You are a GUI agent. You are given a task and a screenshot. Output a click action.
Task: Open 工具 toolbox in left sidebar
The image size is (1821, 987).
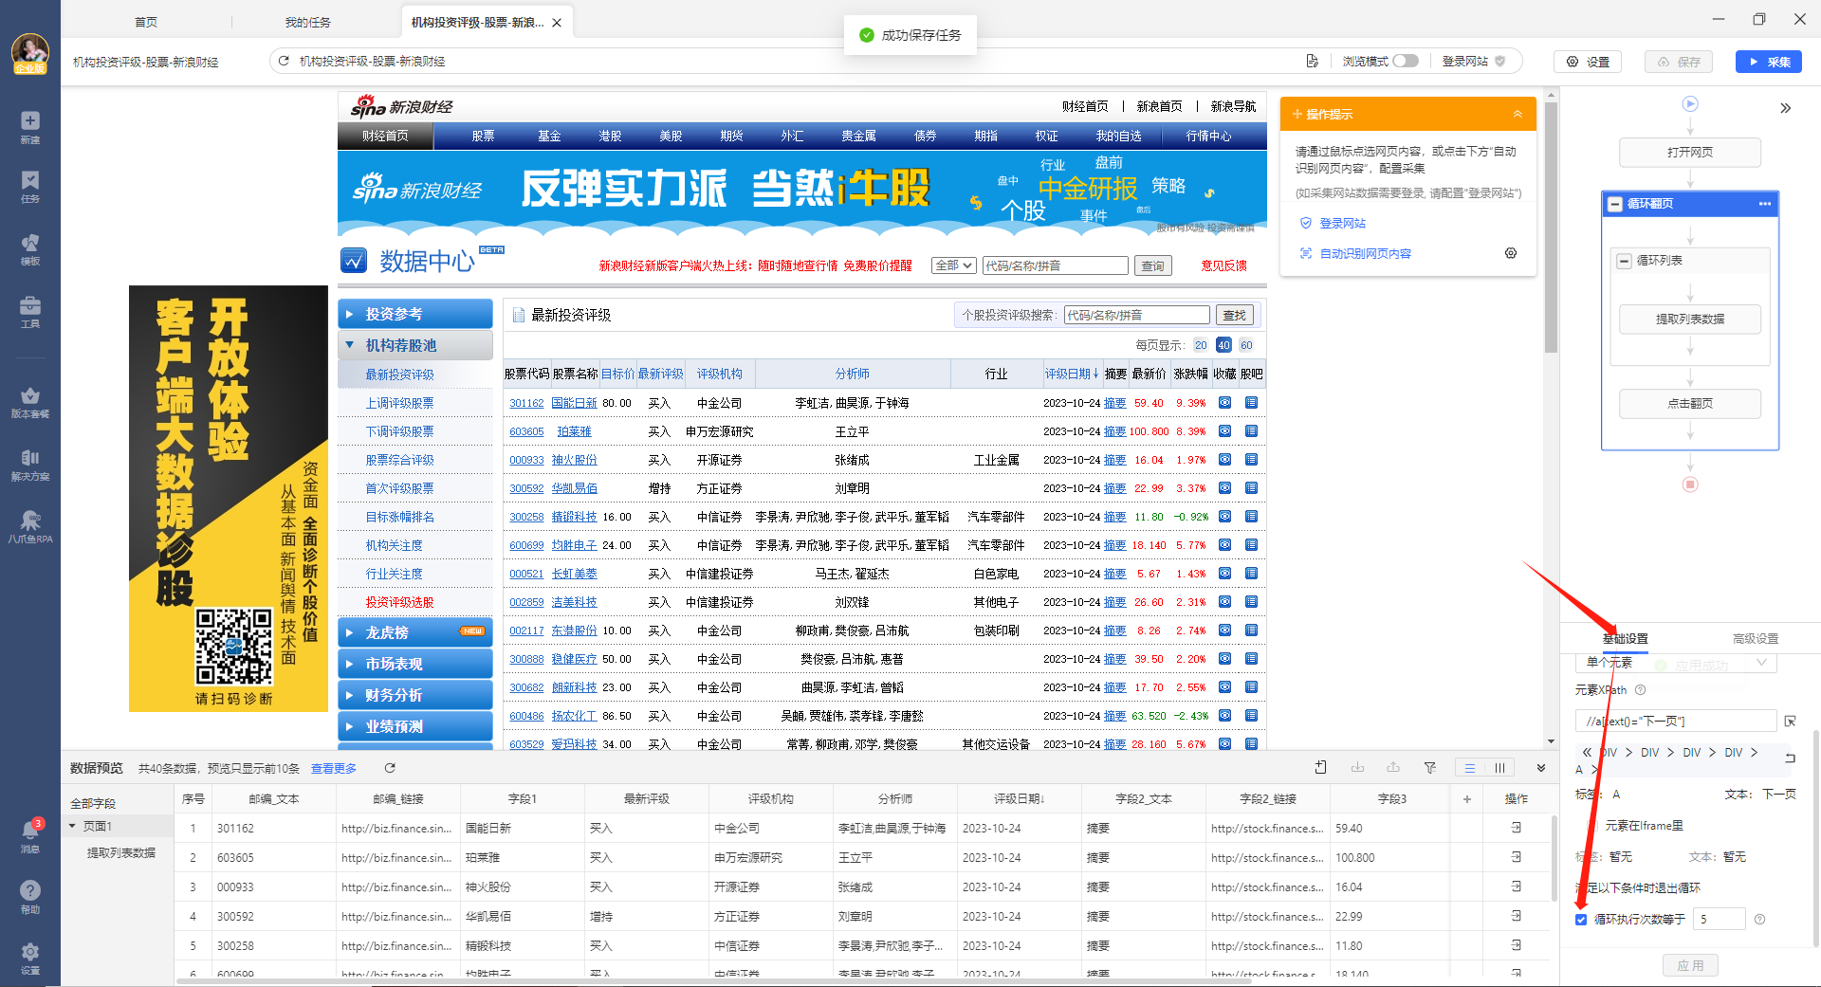pyautogui.click(x=30, y=312)
